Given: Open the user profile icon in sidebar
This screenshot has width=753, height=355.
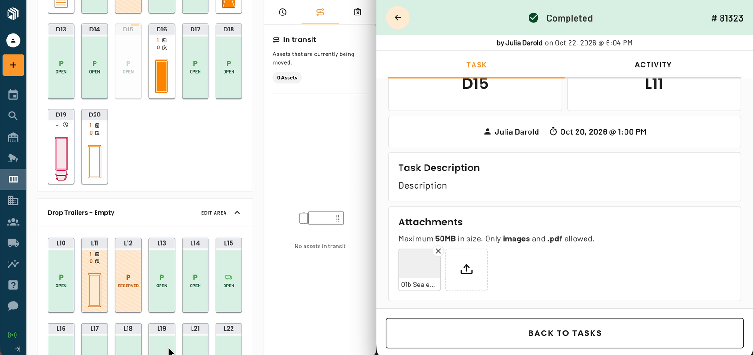Looking at the screenshot, I should tap(13, 40).
